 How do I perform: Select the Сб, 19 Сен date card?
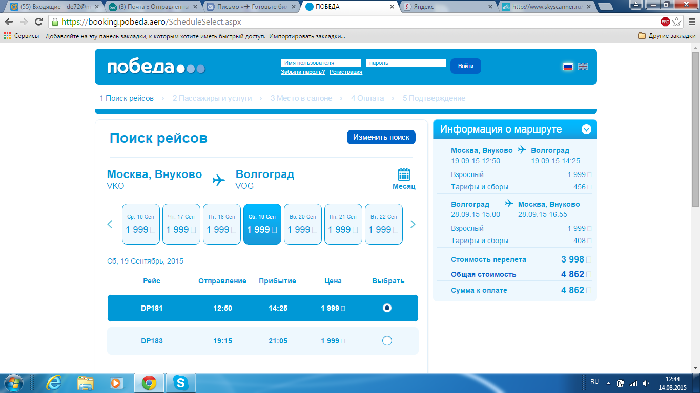click(262, 224)
